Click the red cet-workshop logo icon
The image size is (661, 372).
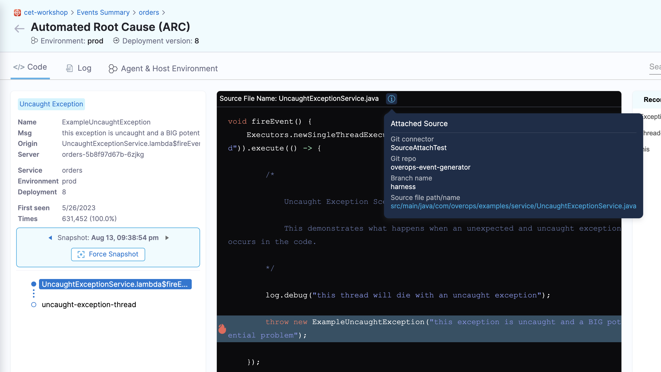click(17, 13)
